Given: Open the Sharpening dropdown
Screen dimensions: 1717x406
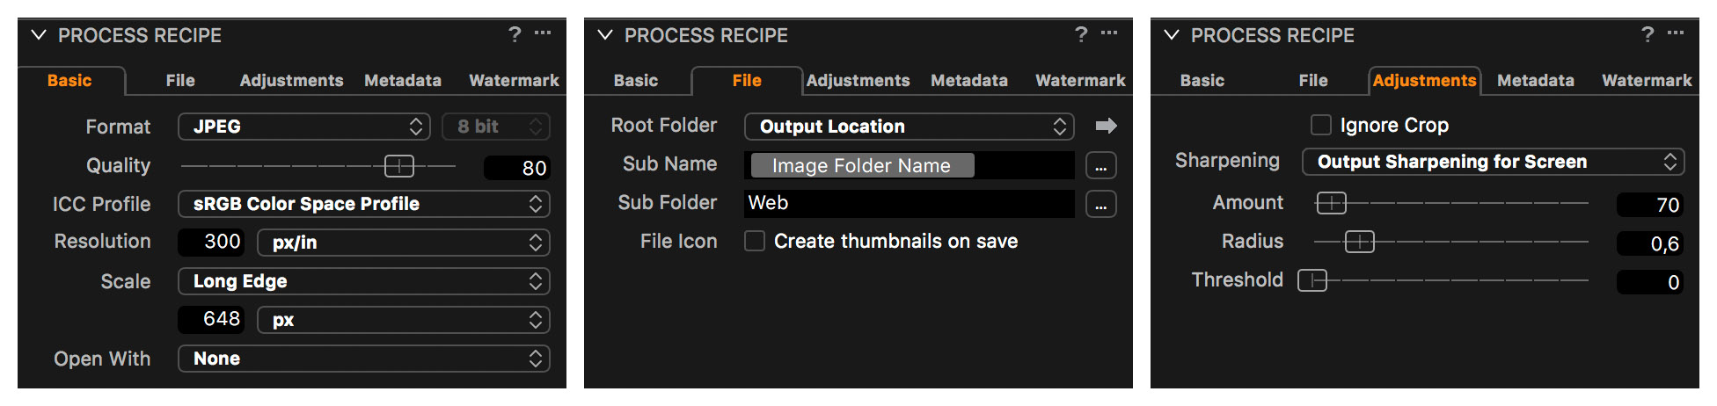Looking at the screenshot, I should click(x=1494, y=162).
